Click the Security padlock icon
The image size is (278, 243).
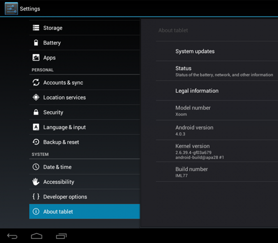click(36, 112)
